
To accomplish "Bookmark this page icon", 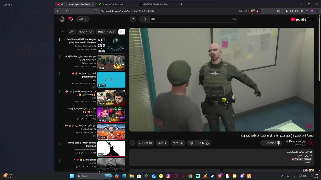I will tap(96, 11).
